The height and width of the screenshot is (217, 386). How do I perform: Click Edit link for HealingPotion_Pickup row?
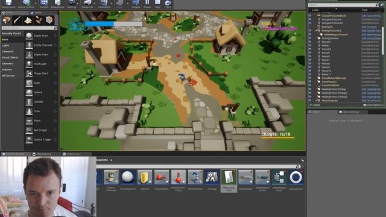372,89
